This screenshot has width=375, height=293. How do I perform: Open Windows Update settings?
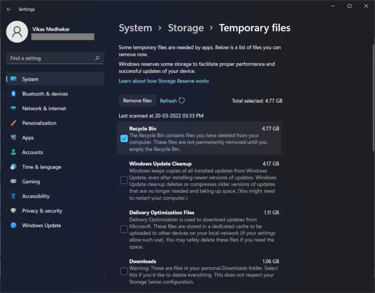tap(55, 225)
